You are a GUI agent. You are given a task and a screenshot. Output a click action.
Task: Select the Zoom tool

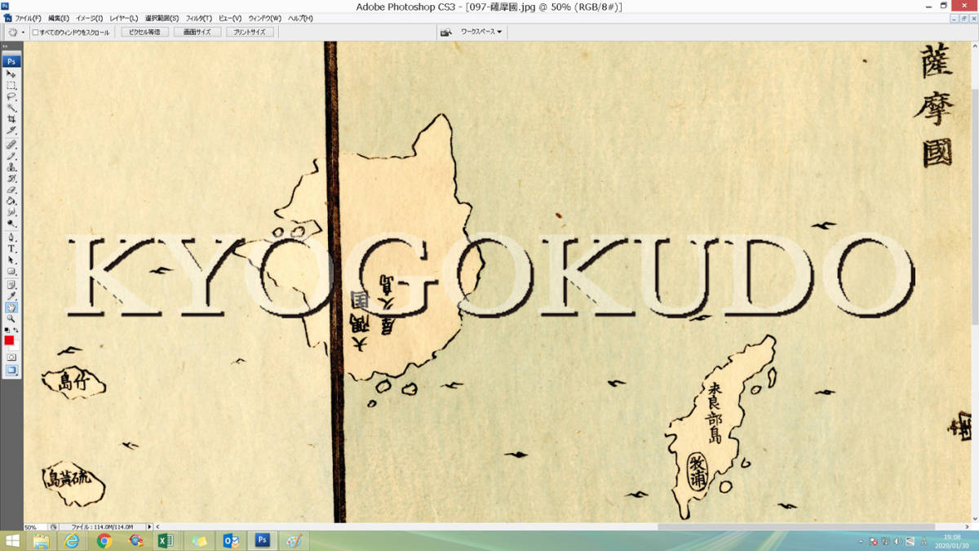click(11, 319)
